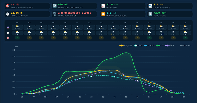Image resolution: width=197 pixels, height=103 pixels.
Task: Click the 49.4% Prognosegüte value
Action: [15, 5]
